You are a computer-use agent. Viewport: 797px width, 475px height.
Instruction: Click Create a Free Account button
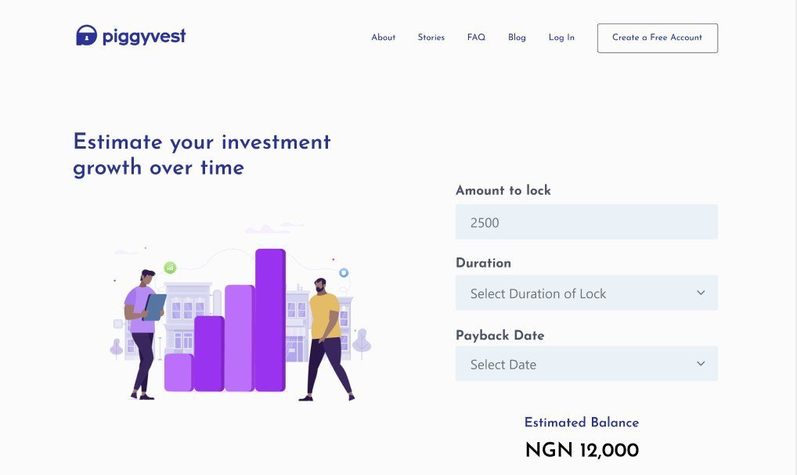click(658, 38)
